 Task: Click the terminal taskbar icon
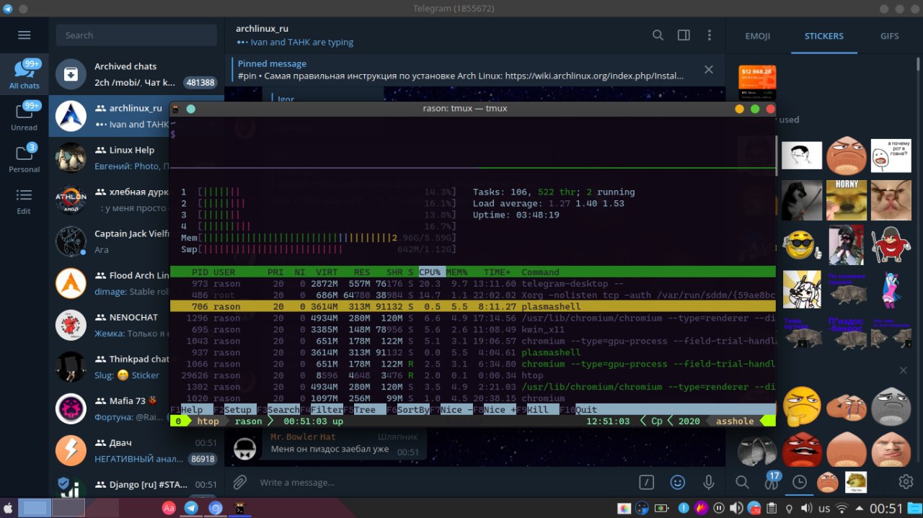[239, 508]
